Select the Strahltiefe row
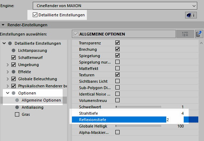 click(135, 113)
